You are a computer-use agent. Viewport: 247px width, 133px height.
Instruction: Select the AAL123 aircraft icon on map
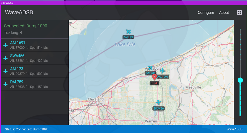[128, 32]
